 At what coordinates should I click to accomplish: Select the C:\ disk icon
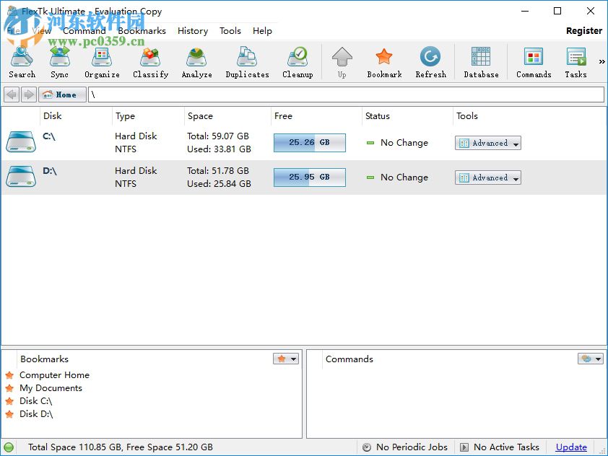pyautogui.click(x=21, y=142)
